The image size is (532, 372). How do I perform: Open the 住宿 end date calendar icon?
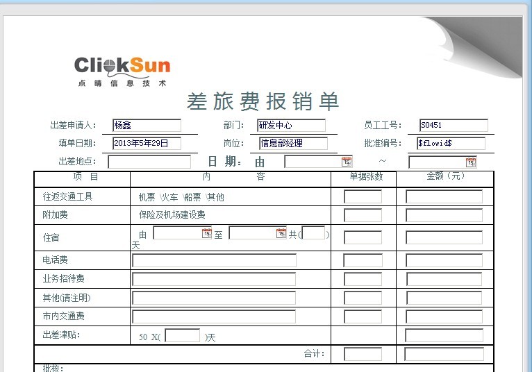[281, 233]
